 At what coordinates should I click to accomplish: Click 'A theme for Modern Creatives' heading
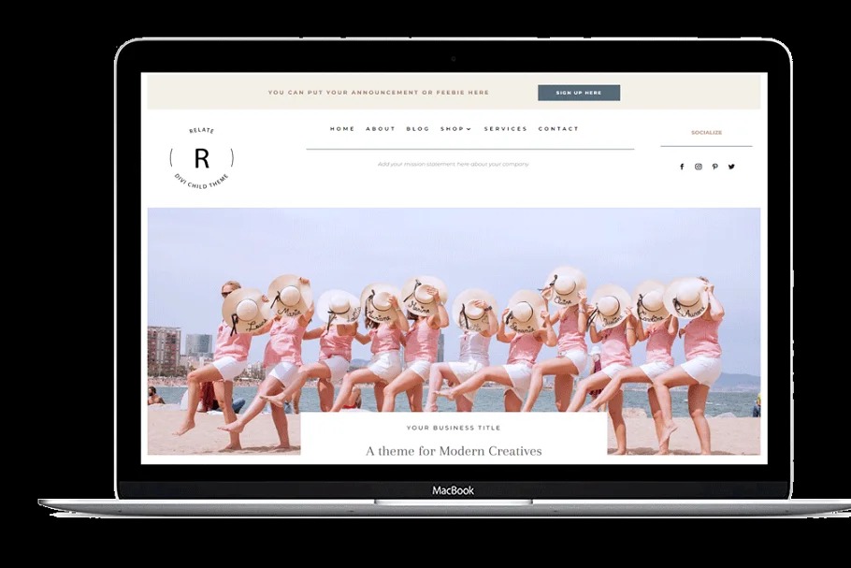454,451
